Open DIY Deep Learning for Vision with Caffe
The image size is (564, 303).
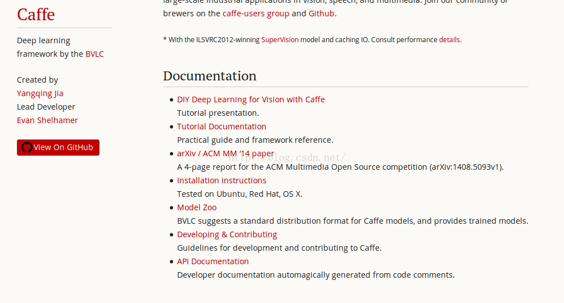click(x=251, y=100)
